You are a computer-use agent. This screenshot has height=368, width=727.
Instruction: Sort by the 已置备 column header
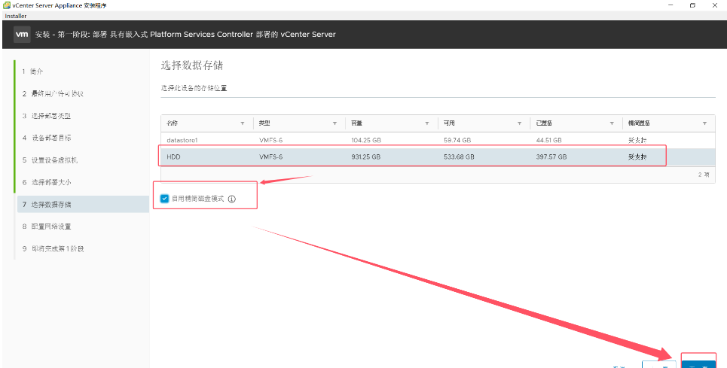point(545,123)
